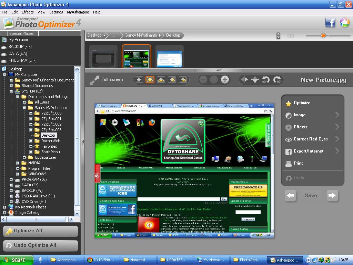
Task: Select Image Catalog in the tree
Action: pos(27,213)
